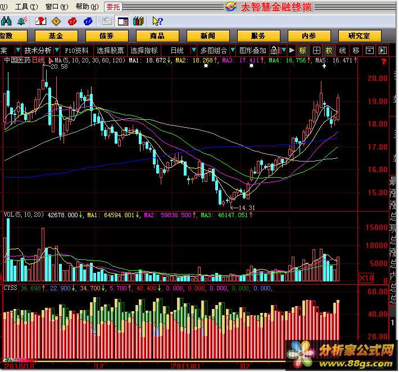Click the 20.58 high price annotation
This screenshot has height=372, width=399.
(x=59, y=66)
